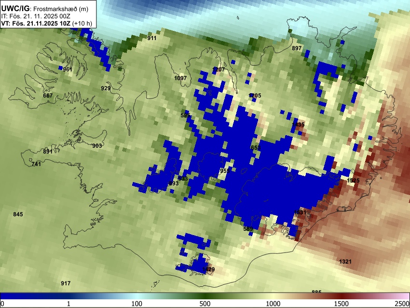Click the 891 map label

pyautogui.click(x=48, y=152)
